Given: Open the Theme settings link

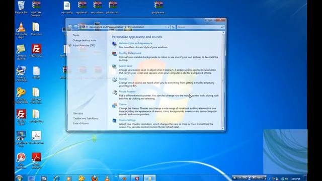Looking at the screenshot, I should point(123,104).
